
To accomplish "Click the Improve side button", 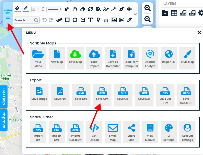I will (4, 120).
